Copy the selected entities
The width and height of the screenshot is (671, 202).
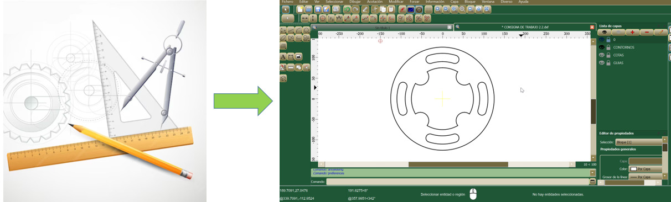(x=383, y=9)
